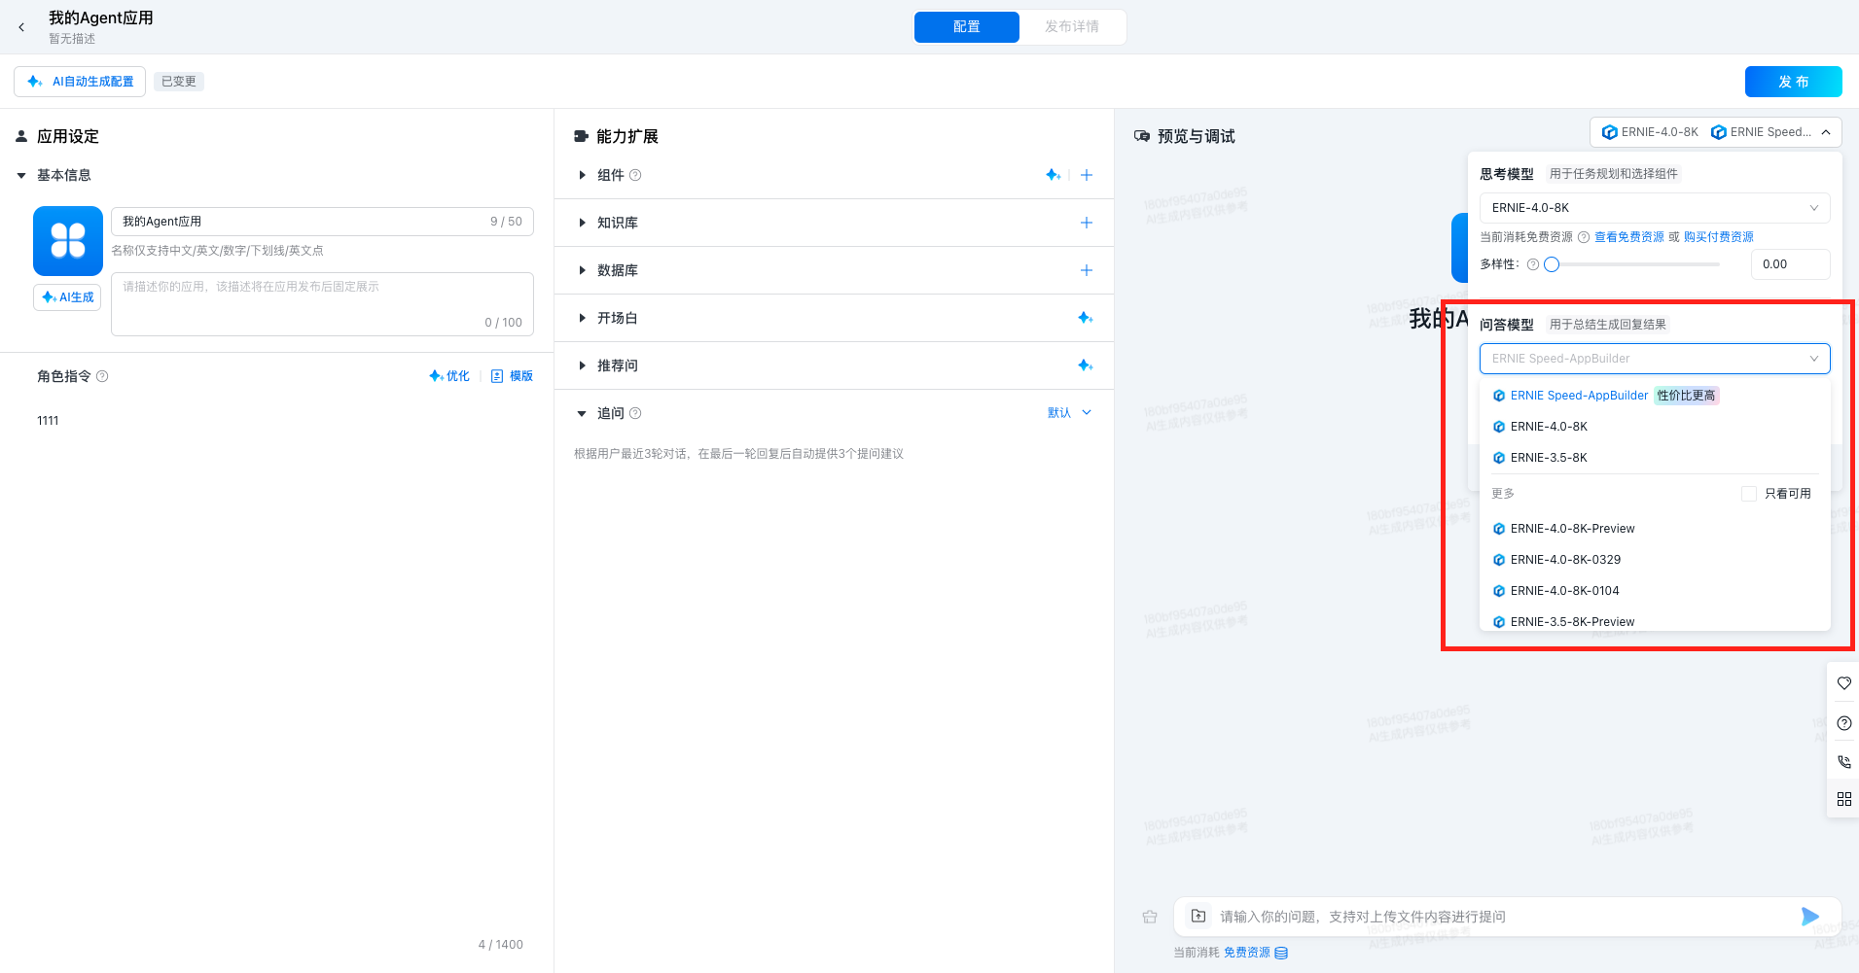Click the clear conversation broom icon

(x=1150, y=917)
